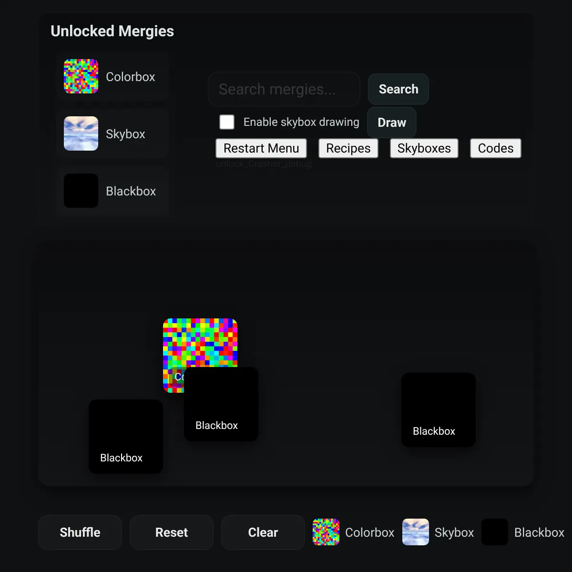The height and width of the screenshot is (572, 572).
Task: Click the Blackbox tile overlapping the Colorbox
Action: pyautogui.click(x=221, y=404)
